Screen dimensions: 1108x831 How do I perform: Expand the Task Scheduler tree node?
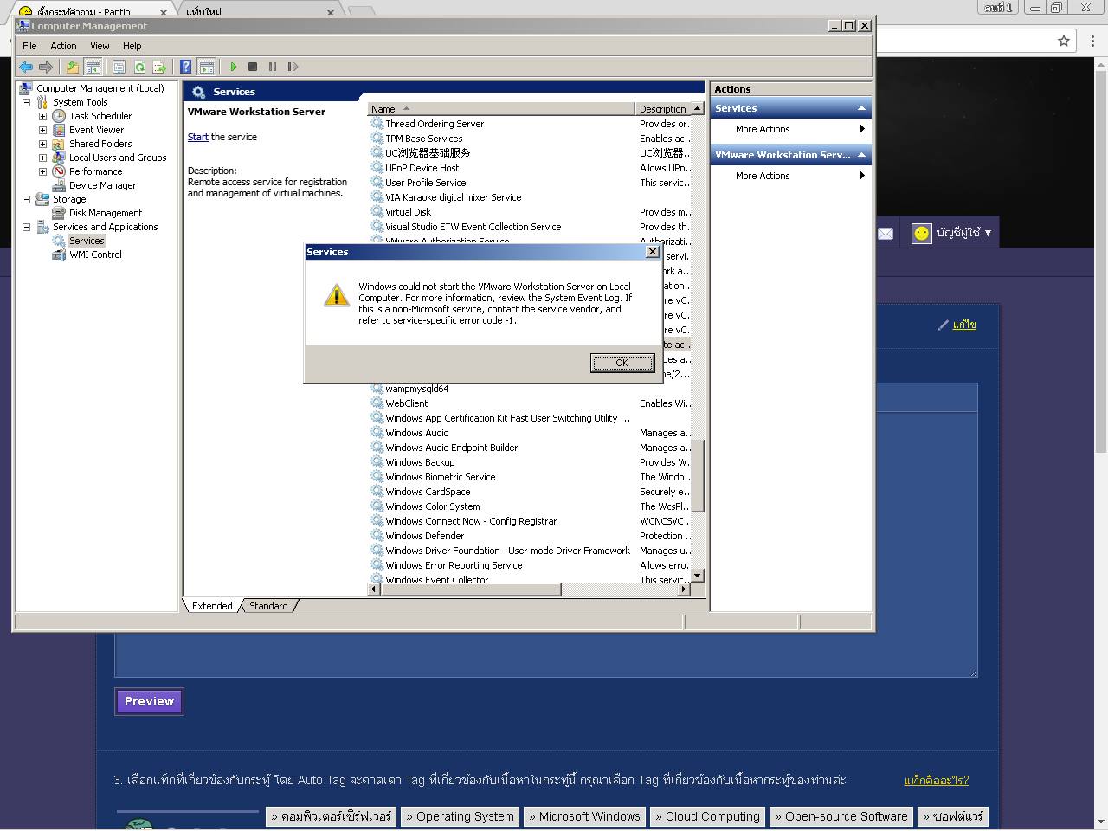tap(42, 116)
